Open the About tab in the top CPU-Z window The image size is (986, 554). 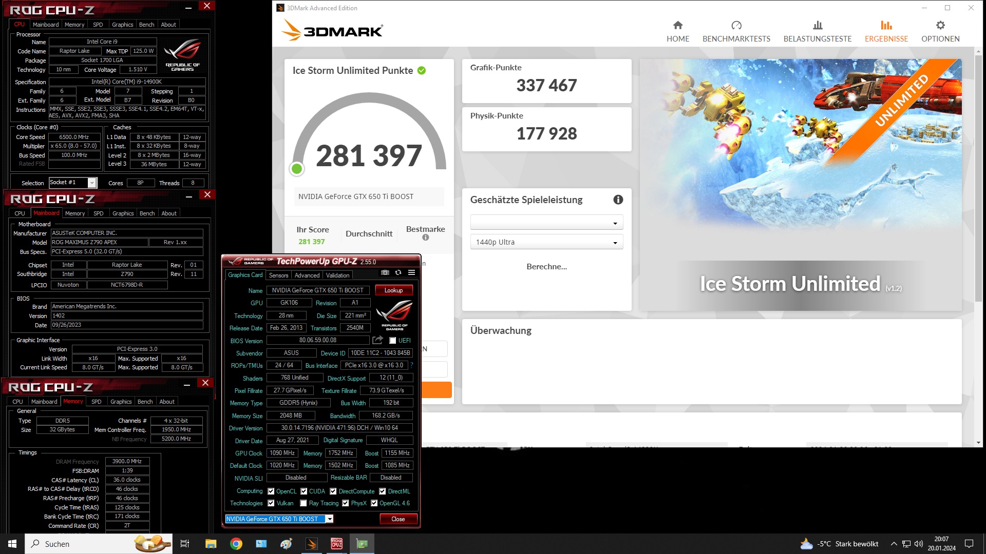pyautogui.click(x=168, y=25)
